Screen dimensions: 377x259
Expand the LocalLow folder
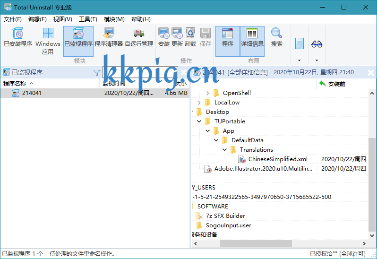tap(199, 103)
